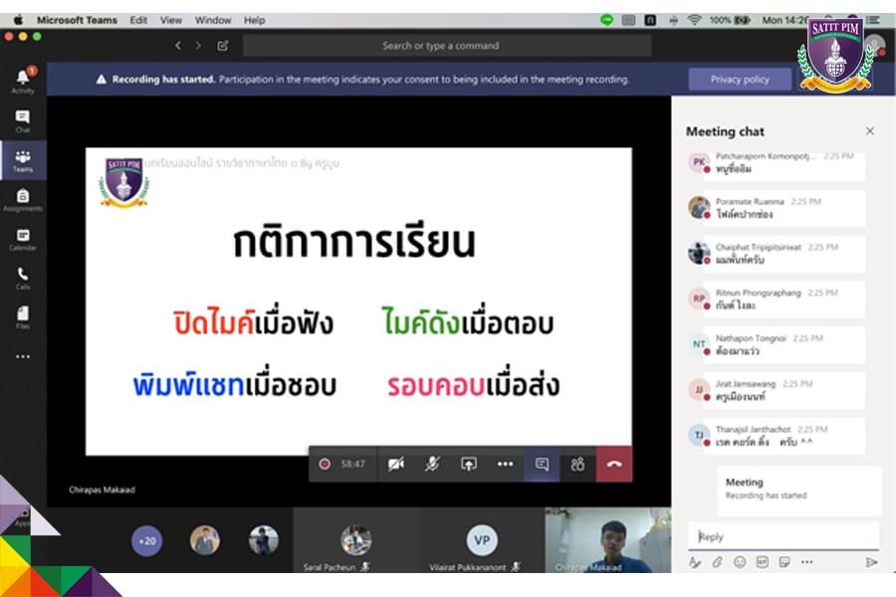Expand more actions in meeting controls

pos(505,464)
